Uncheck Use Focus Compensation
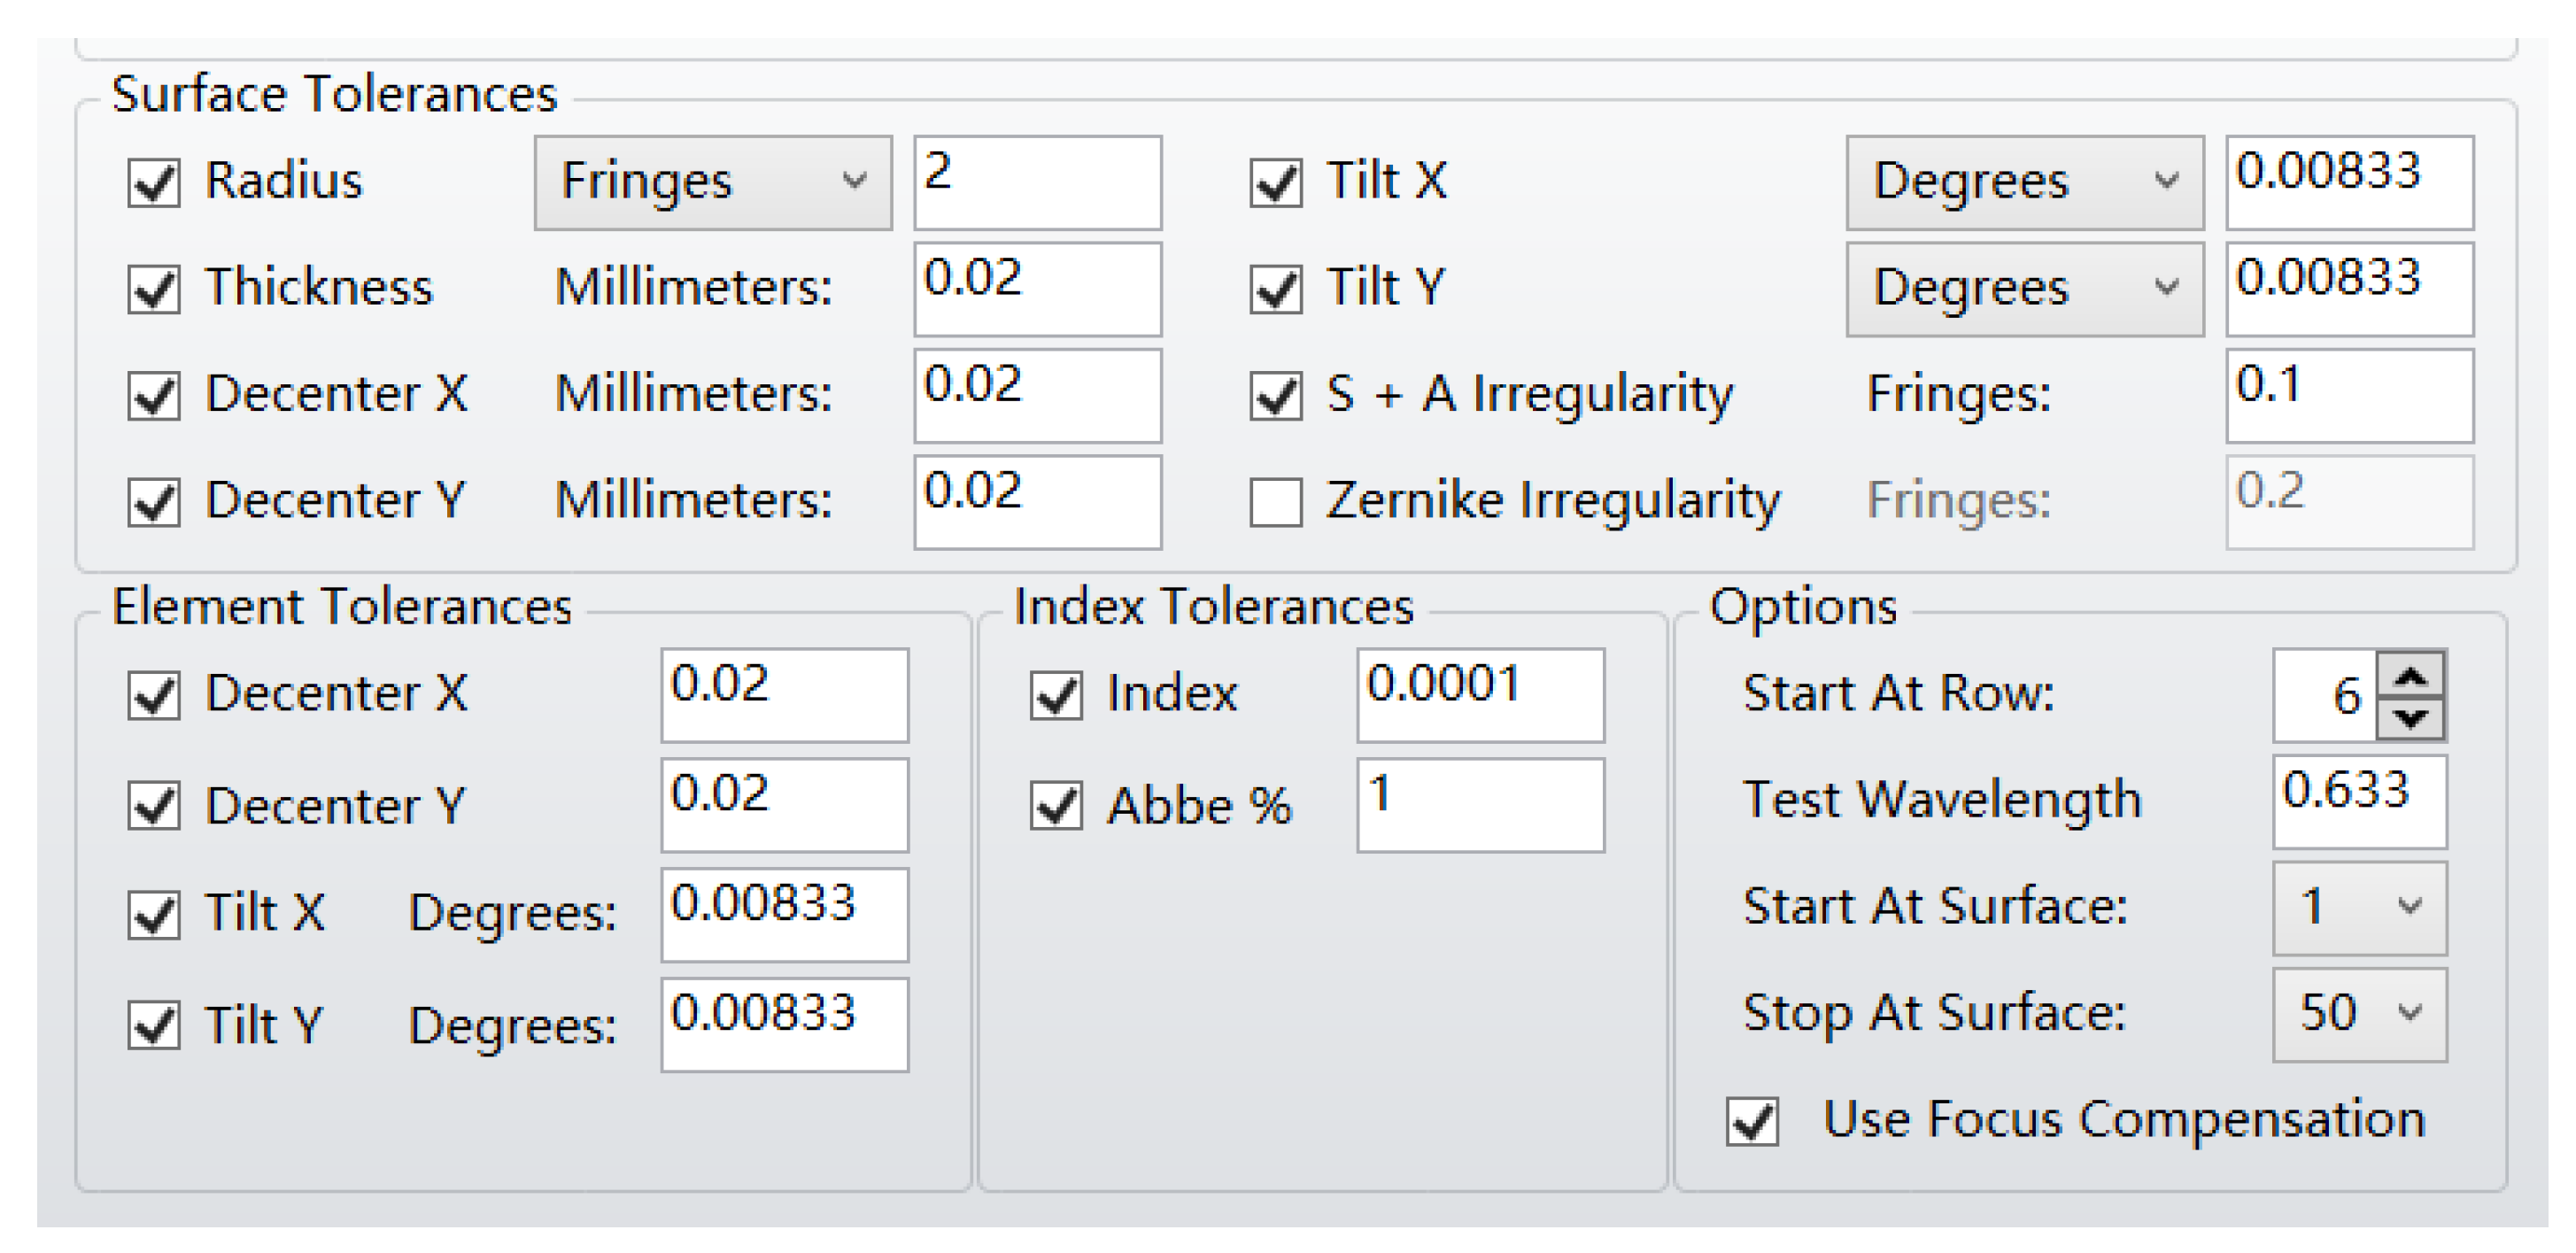Screen dimensions: 2576x1253 [x=1752, y=1121]
